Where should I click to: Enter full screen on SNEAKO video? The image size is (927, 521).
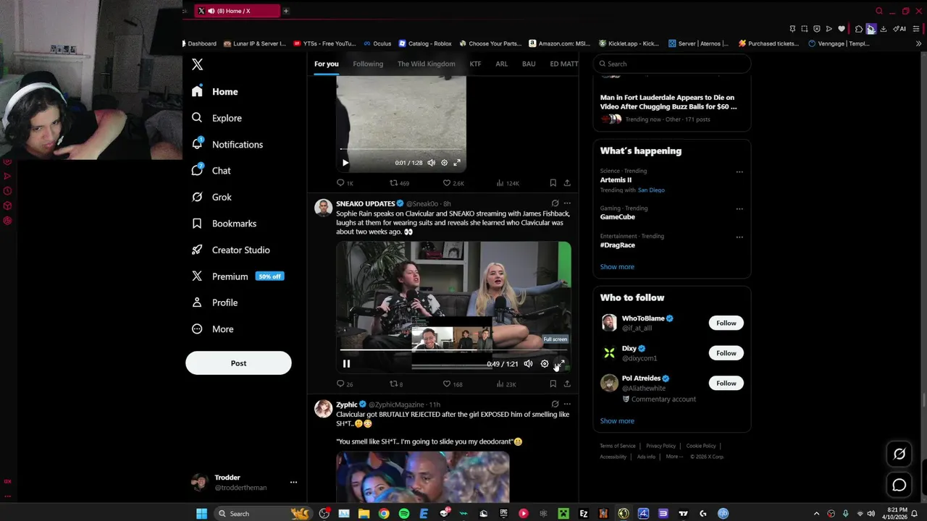click(x=560, y=364)
